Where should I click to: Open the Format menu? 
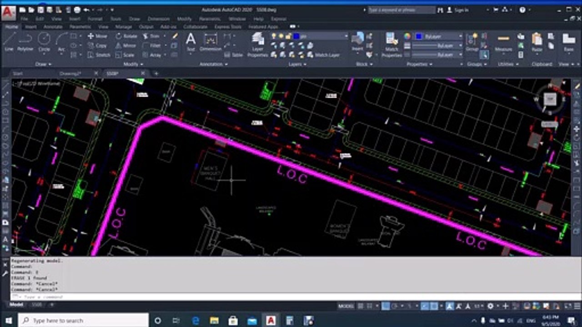pyautogui.click(x=95, y=19)
